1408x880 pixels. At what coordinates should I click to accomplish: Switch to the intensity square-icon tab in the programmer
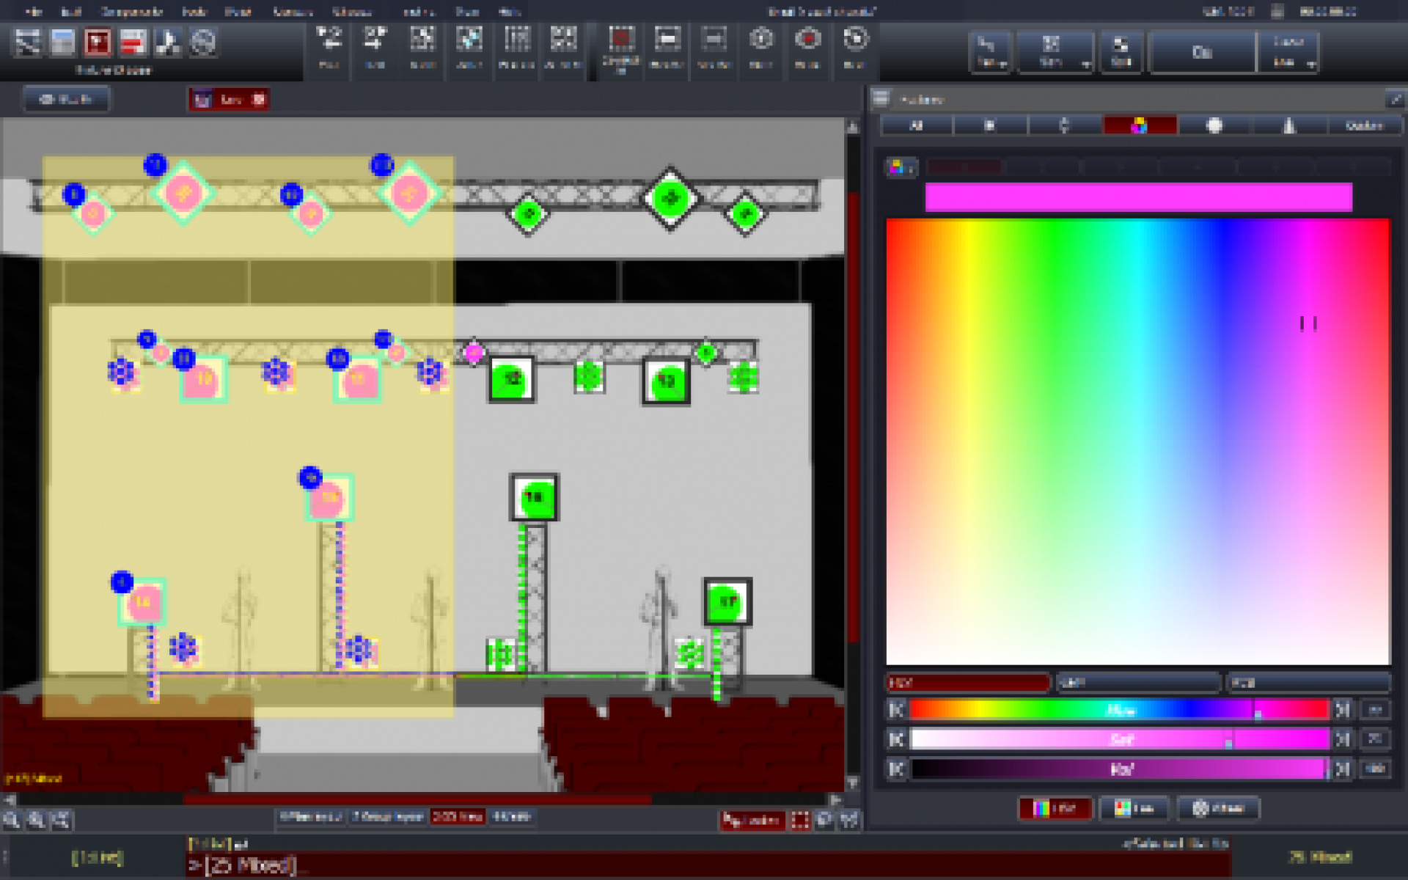990,126
